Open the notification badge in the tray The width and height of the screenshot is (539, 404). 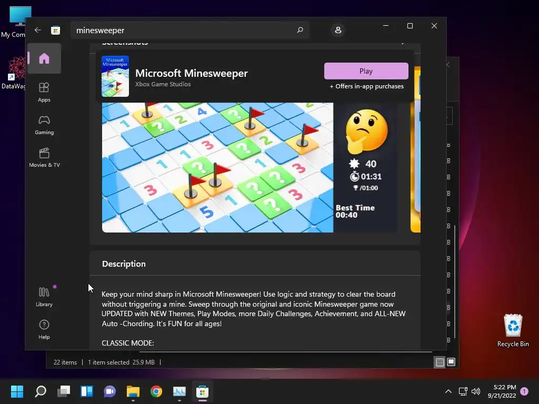pyautogui.click(x=524, y=391)
